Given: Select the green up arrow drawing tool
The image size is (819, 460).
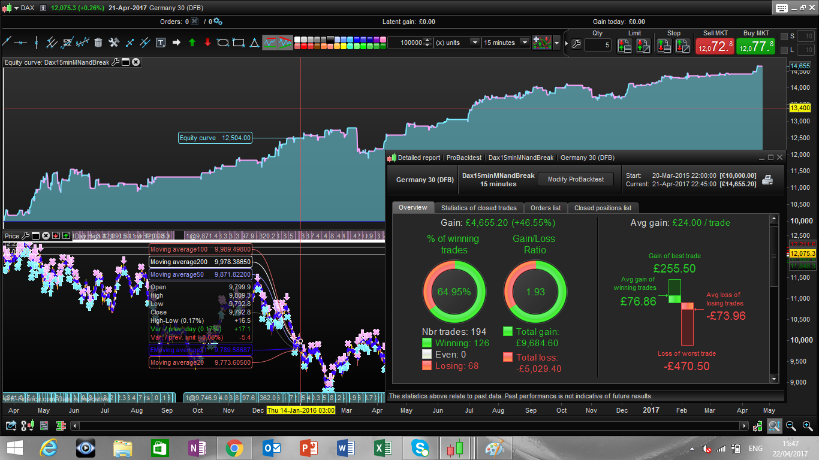Looking at the screenshot, I should pos(192,43).
